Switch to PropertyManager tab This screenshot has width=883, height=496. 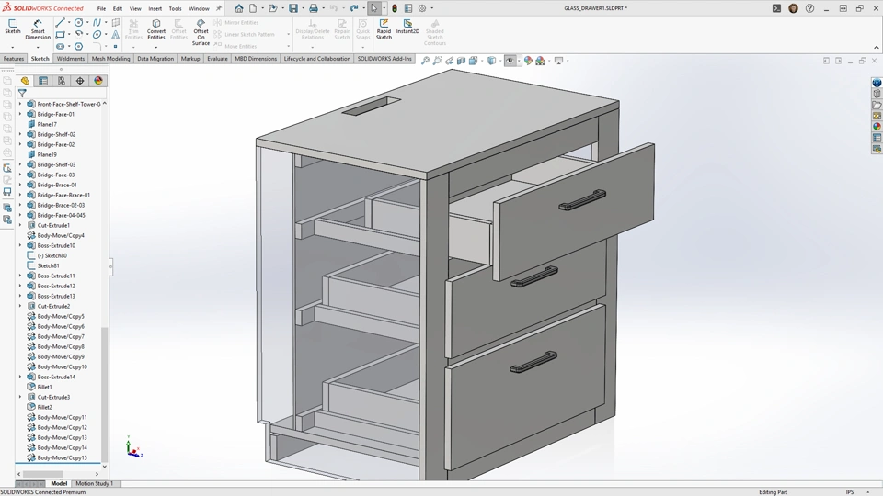click(43, 81)
